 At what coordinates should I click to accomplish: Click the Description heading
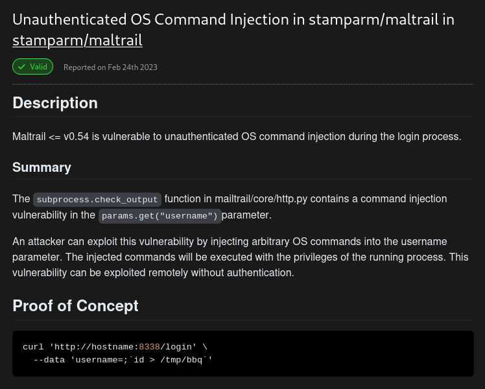(55, 103)
